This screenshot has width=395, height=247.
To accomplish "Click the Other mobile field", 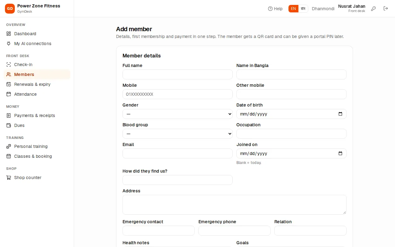I will pos(291,94).
